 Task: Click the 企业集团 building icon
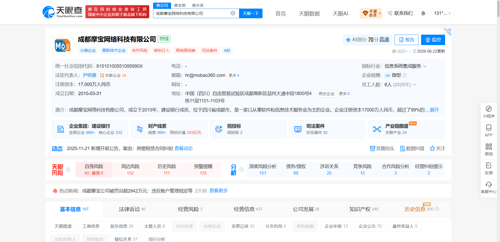pyautogui.click(x=61, y=129)
